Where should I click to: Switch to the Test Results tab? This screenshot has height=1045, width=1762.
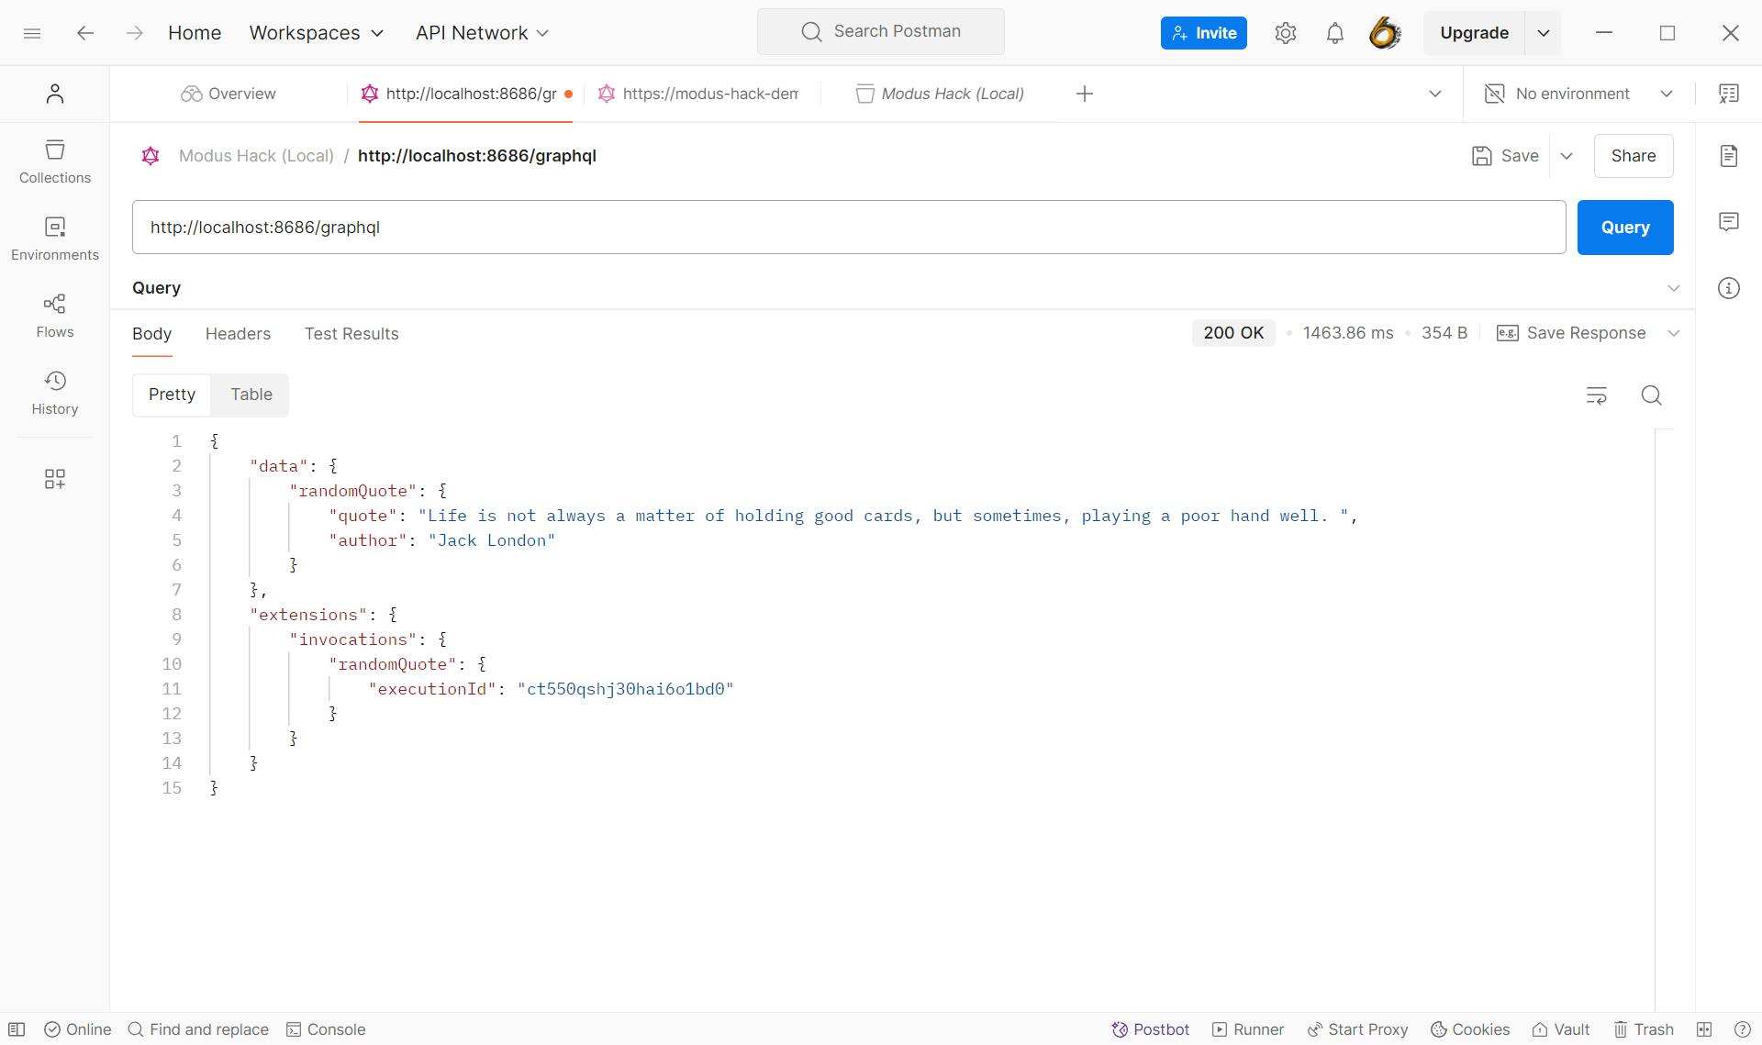point(351,334)
